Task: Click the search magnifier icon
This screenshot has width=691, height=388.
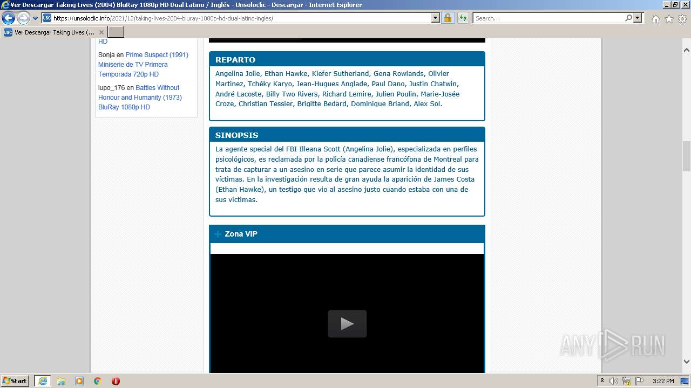Action: (628, 18)
